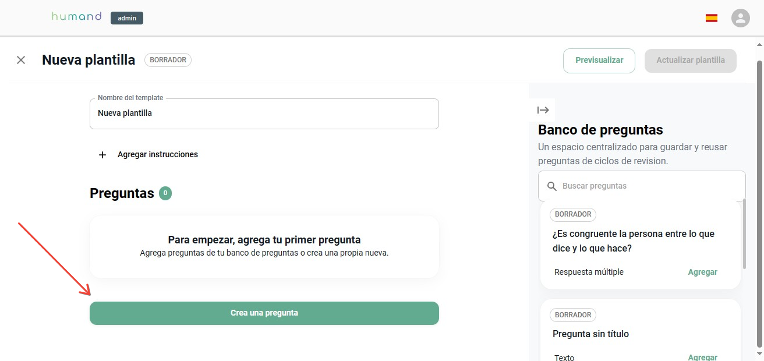Collapse the Banco de preguntas panel arrow icon
The width and height of the screenshot is (764, 361).
[543, 110]
